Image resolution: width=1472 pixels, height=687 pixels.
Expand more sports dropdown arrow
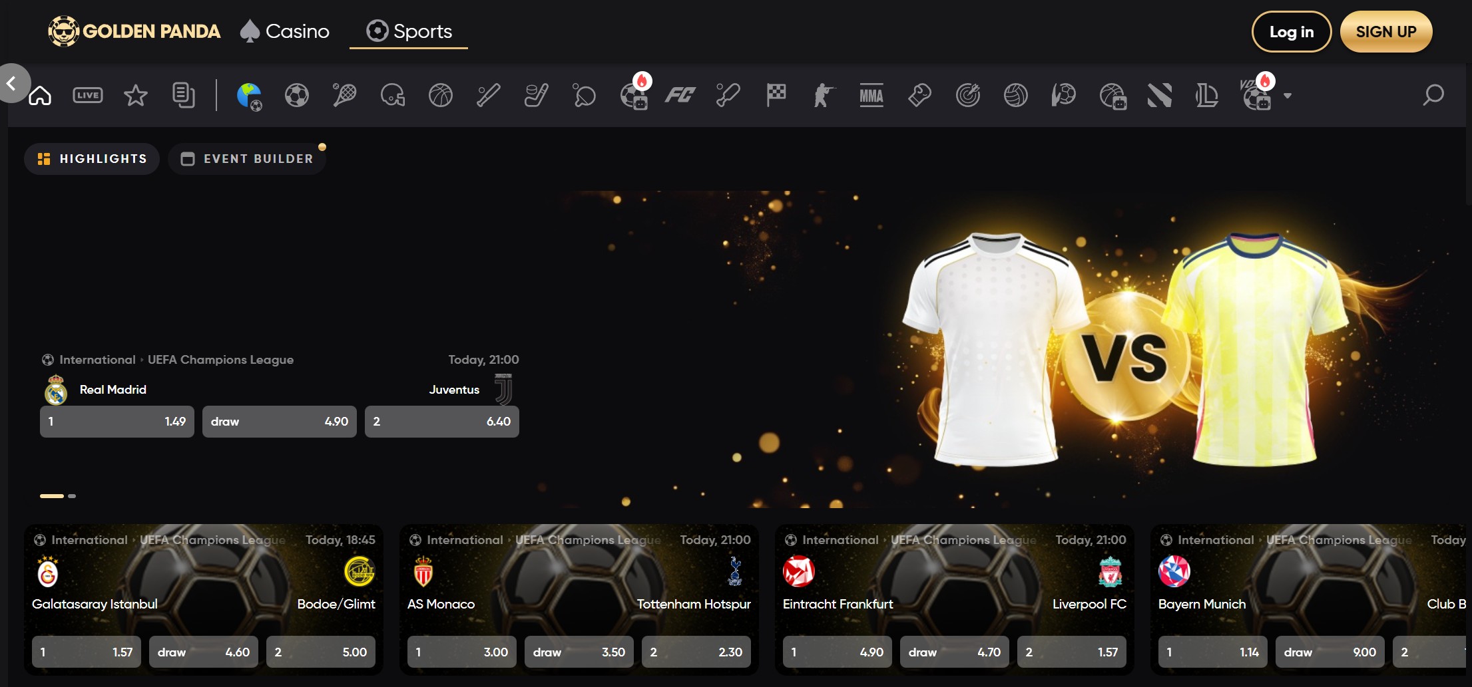[x=1288, y=96]
